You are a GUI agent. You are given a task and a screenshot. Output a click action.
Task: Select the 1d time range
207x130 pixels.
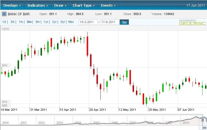[x=4, y=22]
